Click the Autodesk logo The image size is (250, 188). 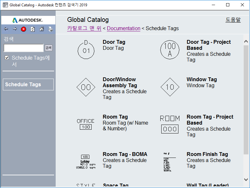[x=28, y=20]
